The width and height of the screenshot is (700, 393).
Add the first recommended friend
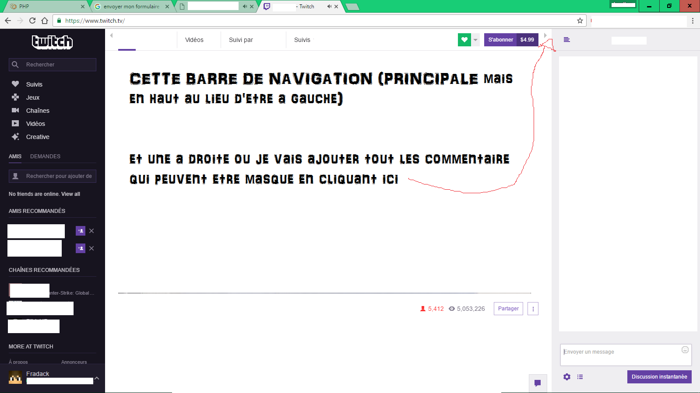81,231
